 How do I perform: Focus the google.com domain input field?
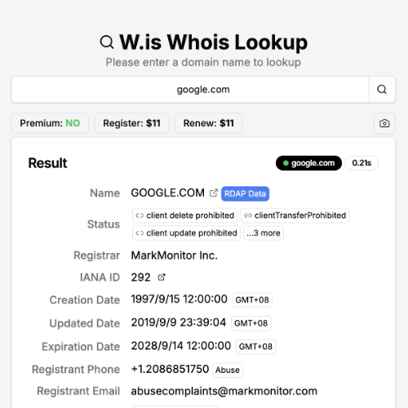[x=190, y=90]
